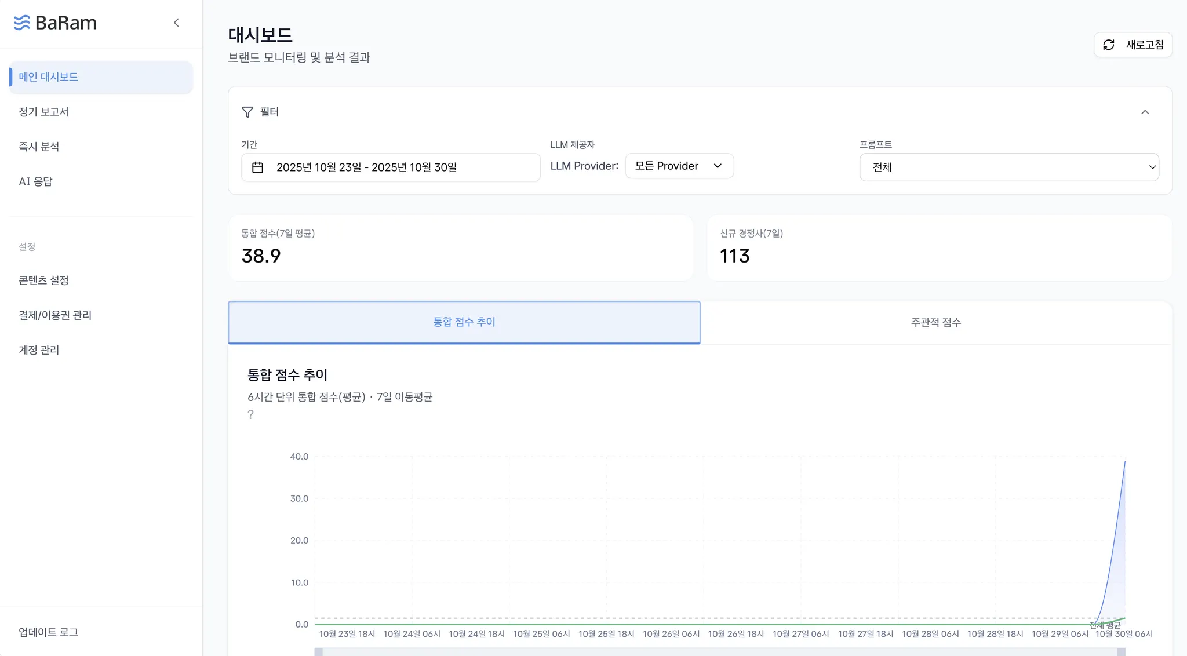
Task: Open 계정 관리 page
Action: point(39,349)
